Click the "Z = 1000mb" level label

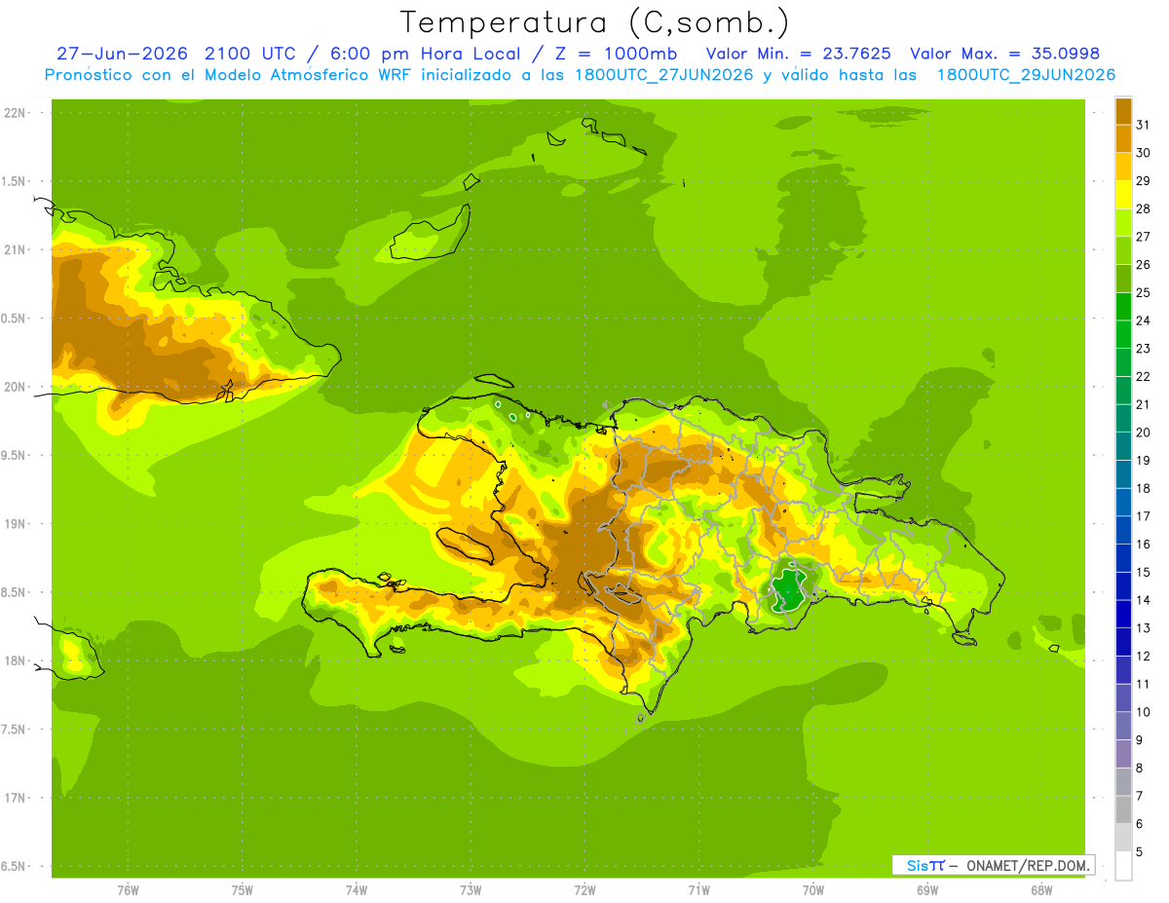(x=616, y=54)
